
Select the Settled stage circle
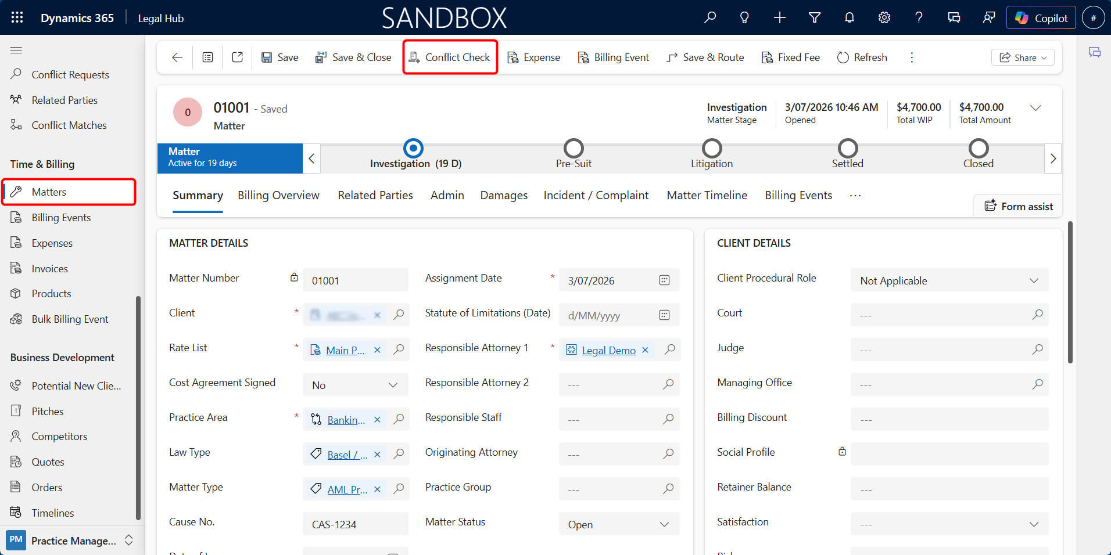(848, 149)
